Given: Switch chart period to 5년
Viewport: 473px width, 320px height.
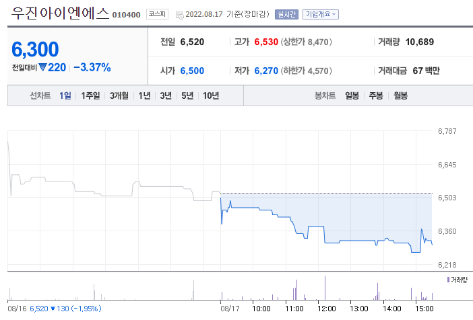Looking at the screenshot, I should tap(187, 95).
